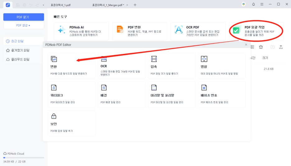Select the 변환 batch option text

(x=54, y=67)
